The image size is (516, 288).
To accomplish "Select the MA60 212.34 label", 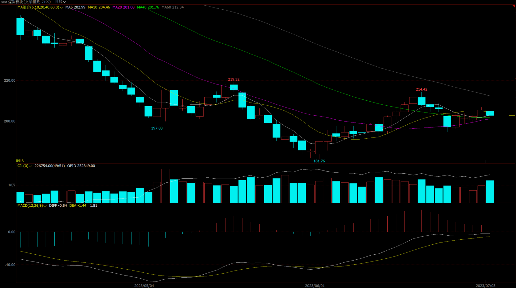I will point(173,7).
